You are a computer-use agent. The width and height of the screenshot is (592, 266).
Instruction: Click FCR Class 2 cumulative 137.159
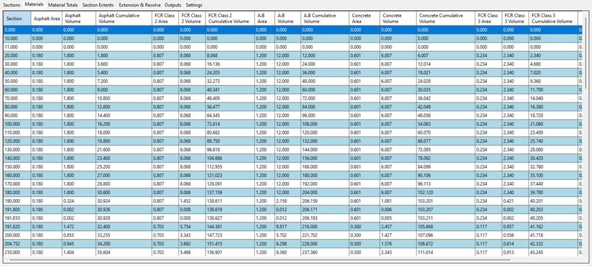[229, 192]
